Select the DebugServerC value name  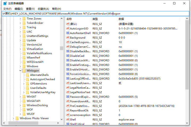point(80,47)
